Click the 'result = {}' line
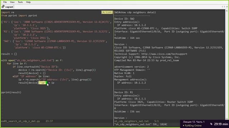 pyautogui.click(x=9, y=54)
